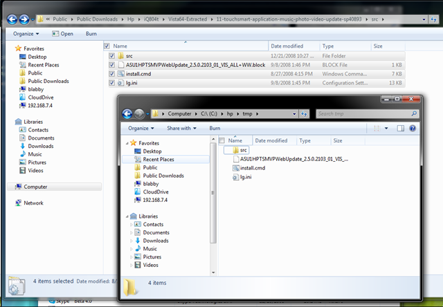This screenshot has height=307, width=443.
Task: Uncheck the src folder checkbox in src window
Action: tap(112, 56)
